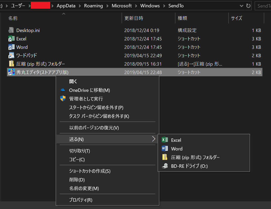271x209 pixels.
Task: Choose 開く in the context menu
Action: pos(108,81)
